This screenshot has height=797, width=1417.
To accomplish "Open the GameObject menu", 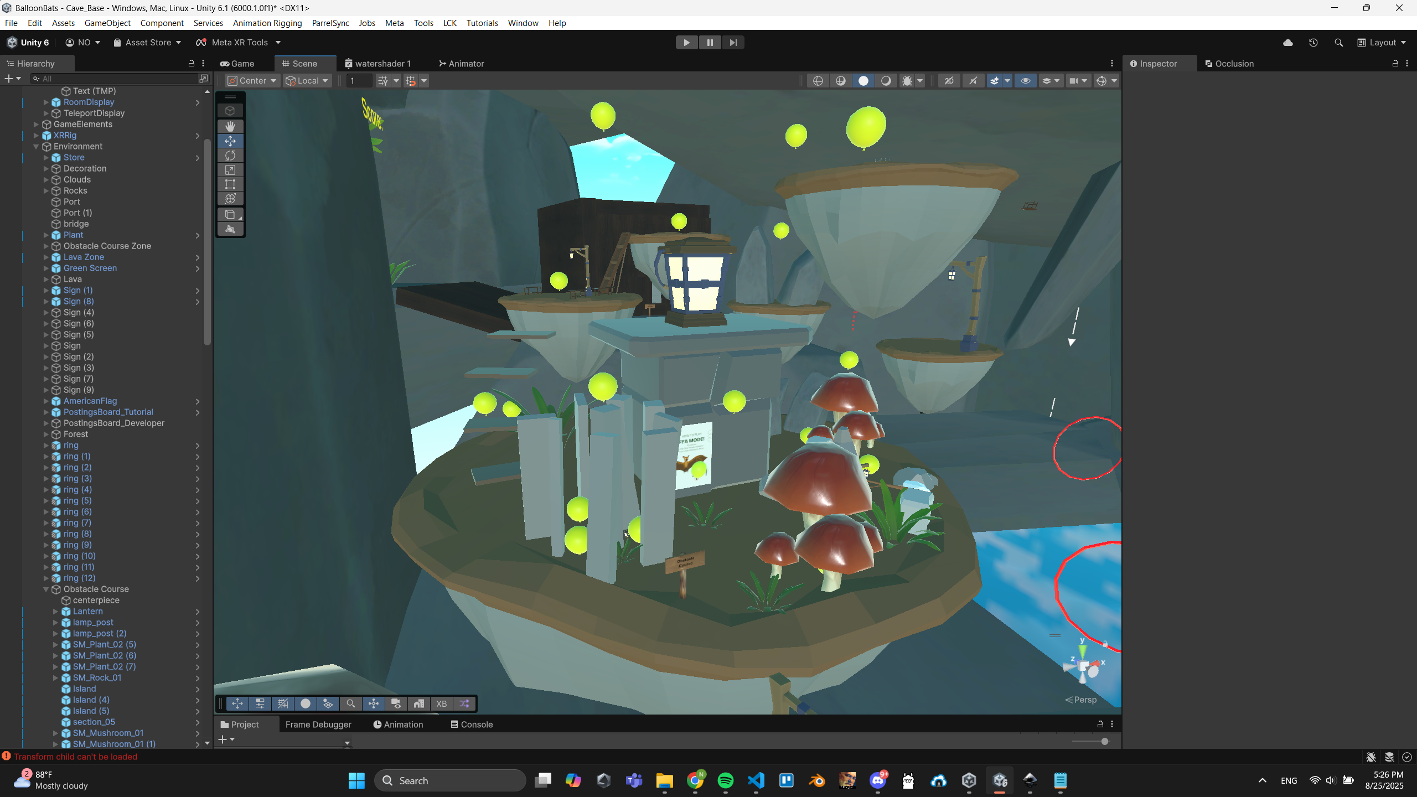I will [x=107, y=23].
